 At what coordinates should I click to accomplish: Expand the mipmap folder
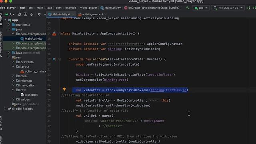pyautogui.click(x=13, y=81)
